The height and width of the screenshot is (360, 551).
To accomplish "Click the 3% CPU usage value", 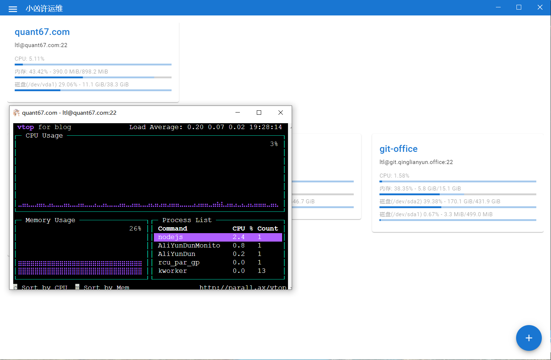I will (274, 144).
